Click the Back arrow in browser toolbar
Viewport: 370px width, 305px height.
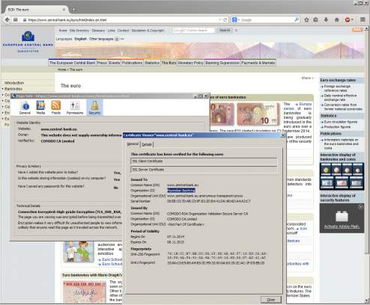7,19
